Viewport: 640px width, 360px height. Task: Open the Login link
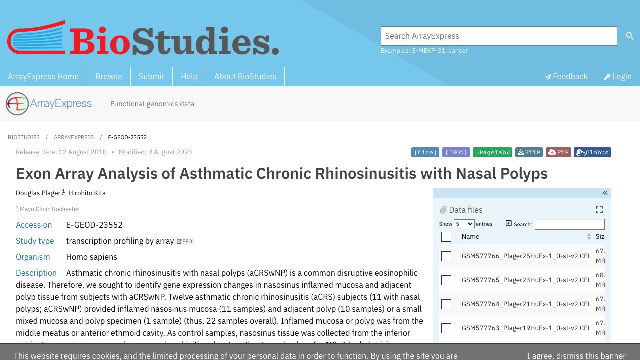pyautogui.click(x=618, y=76)
